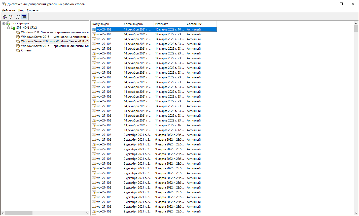The image size is (359, 216).
Task: Click the Все серверы root node icon
Action: [x=8, y=23]
